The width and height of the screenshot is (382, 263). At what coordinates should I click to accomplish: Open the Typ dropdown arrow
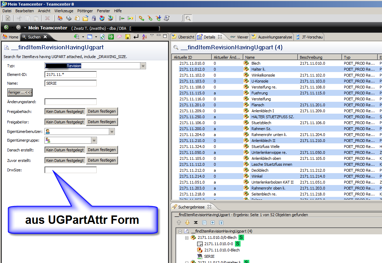point(143,66)
